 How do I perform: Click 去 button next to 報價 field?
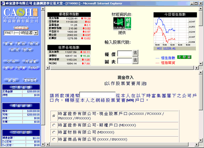click(135, 53)
